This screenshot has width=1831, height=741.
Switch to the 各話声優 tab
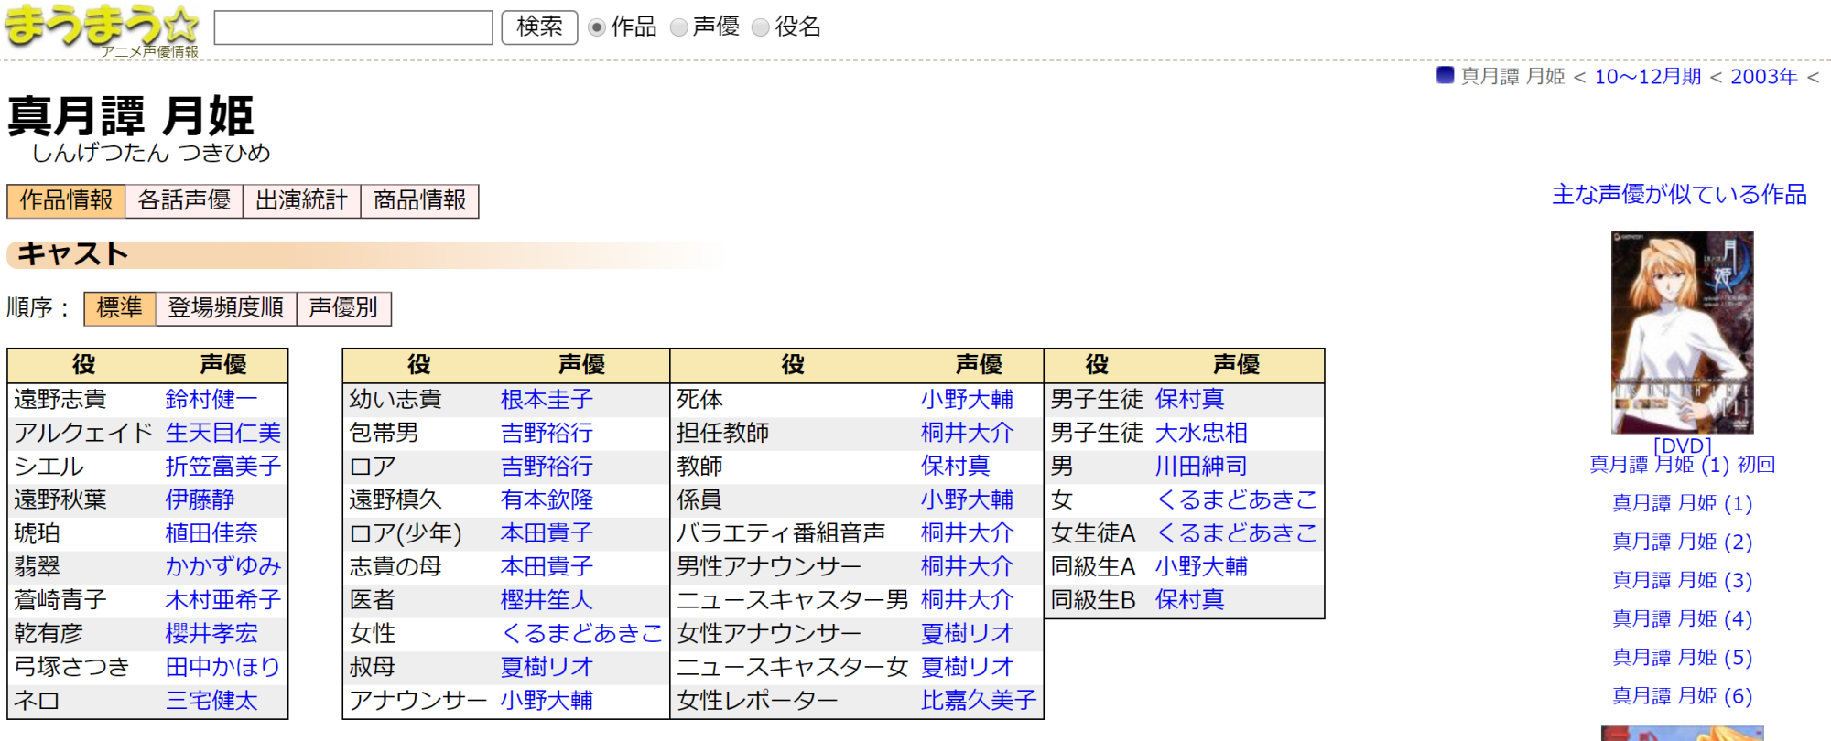click(x=184, y=200)
